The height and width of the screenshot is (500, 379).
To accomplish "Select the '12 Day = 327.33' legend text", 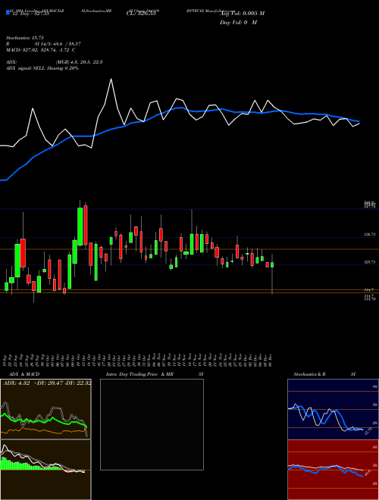I will (x=30, y=14).
